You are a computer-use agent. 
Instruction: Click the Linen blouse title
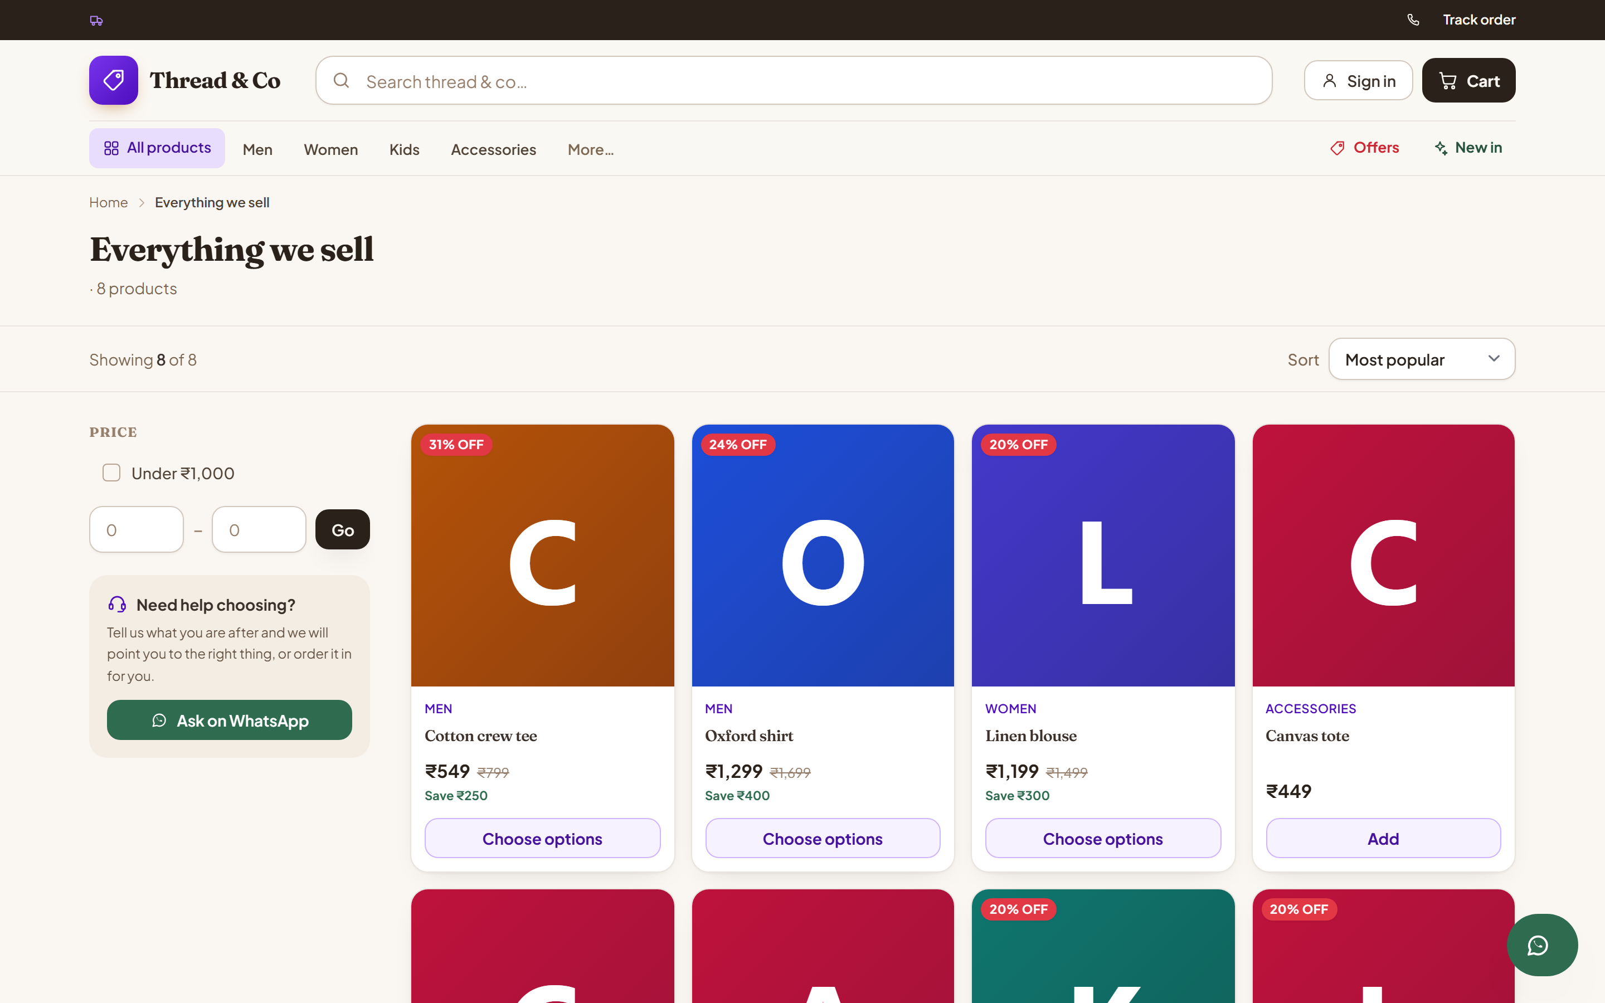(1030, 736)
